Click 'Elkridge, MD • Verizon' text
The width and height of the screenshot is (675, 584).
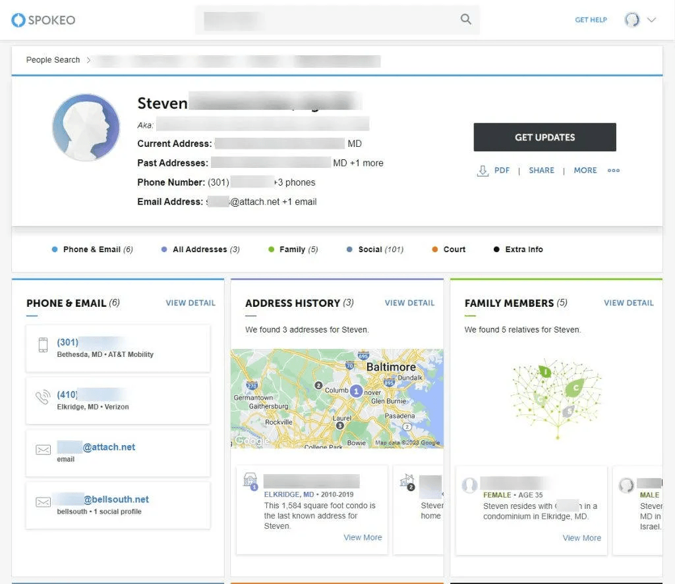pos(92,407)
